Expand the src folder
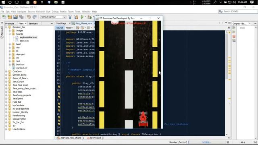The height and width of the screenshot is (145, 258). [x=10, y=58]
